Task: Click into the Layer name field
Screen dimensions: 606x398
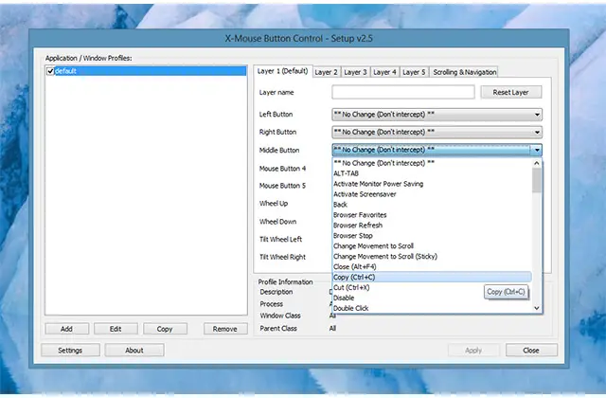Action: (402, 93)
